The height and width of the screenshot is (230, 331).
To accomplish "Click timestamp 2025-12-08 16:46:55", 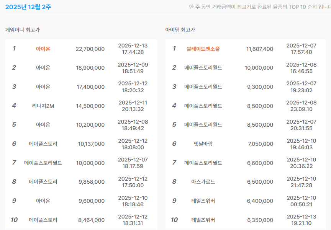I will point(301,68).
